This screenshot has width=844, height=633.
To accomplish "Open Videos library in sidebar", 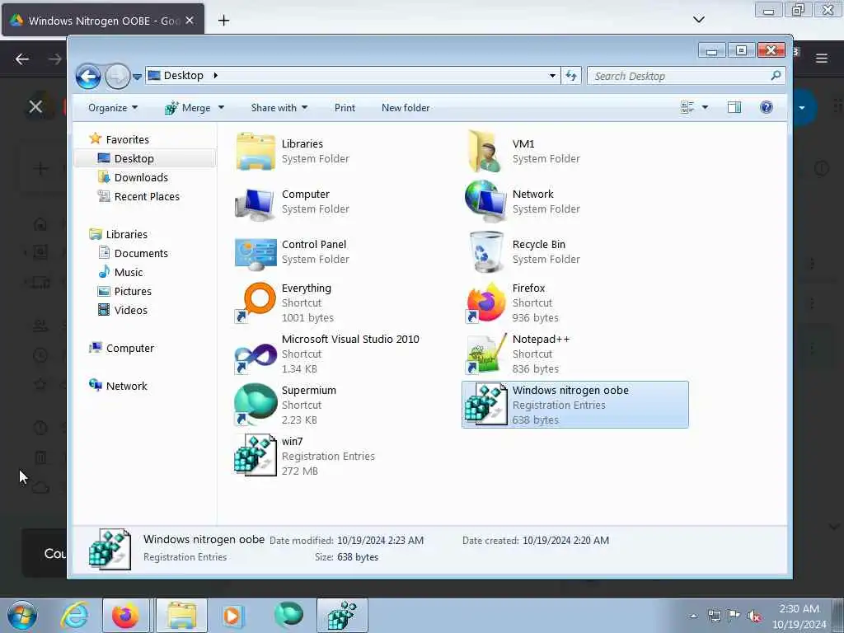I will click(x=131, y=310).
